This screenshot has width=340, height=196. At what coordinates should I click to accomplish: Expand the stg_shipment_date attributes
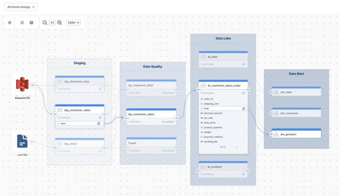(x=100, y=89)
